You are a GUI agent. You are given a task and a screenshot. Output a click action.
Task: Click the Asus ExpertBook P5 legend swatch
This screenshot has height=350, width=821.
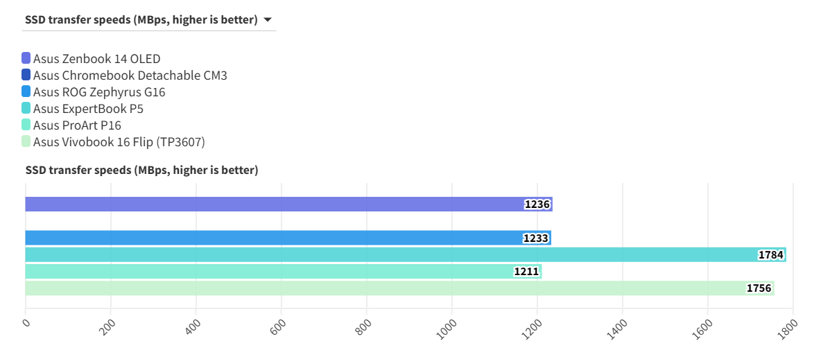point(26,108)
